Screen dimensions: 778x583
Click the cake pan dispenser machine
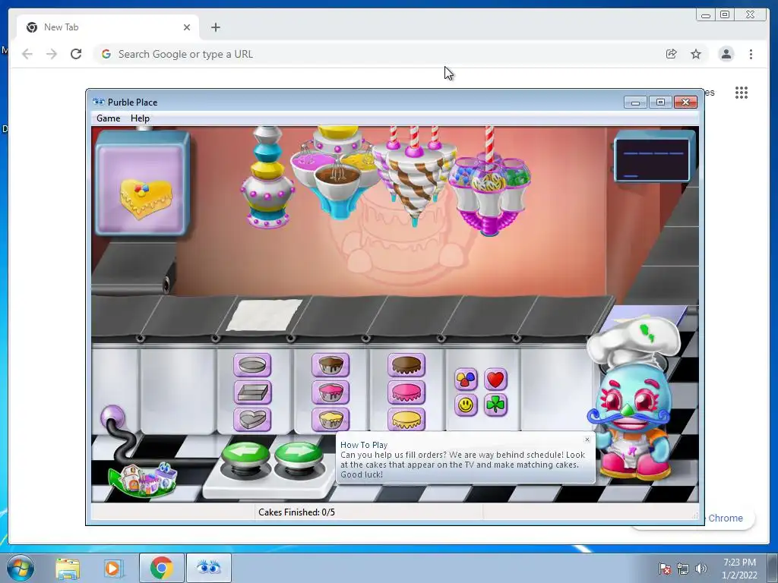(267, 178)
